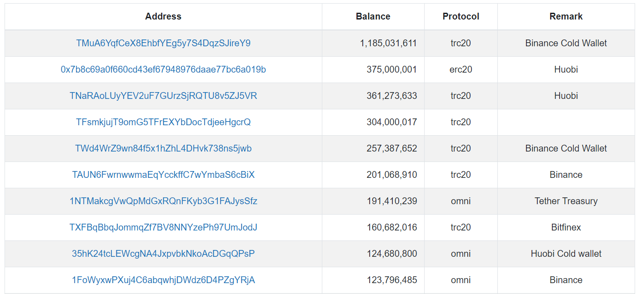The height and width of the screenshot is (294, 636).
Task: Click the Remark column header
Action: (566, 16)
